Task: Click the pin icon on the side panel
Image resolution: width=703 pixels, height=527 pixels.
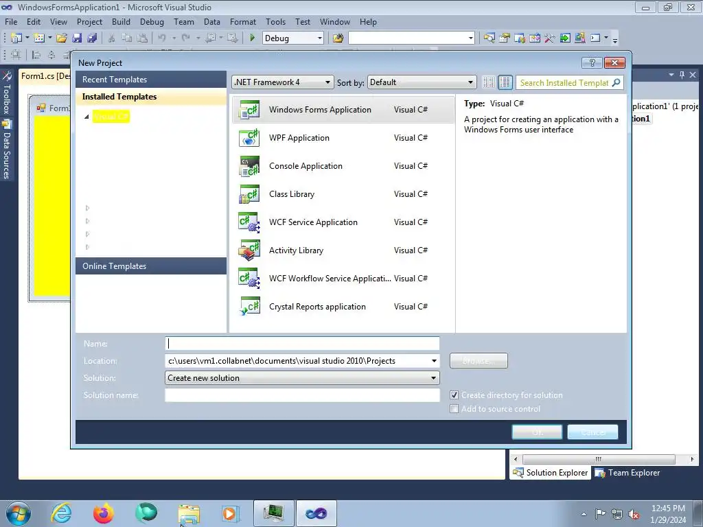Action: 682,75
